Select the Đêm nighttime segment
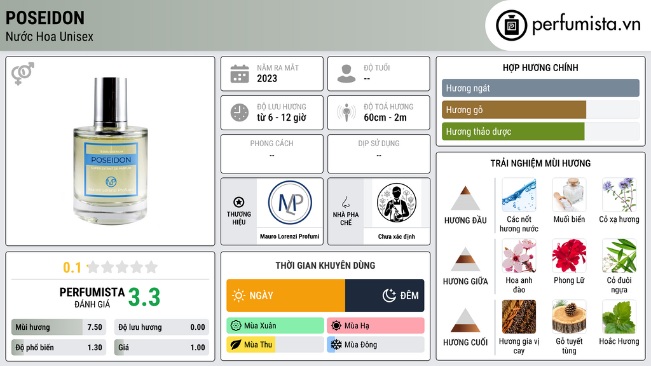Image resolution: width=651 pixels, height=366 pixels. [x=385, y=295]
